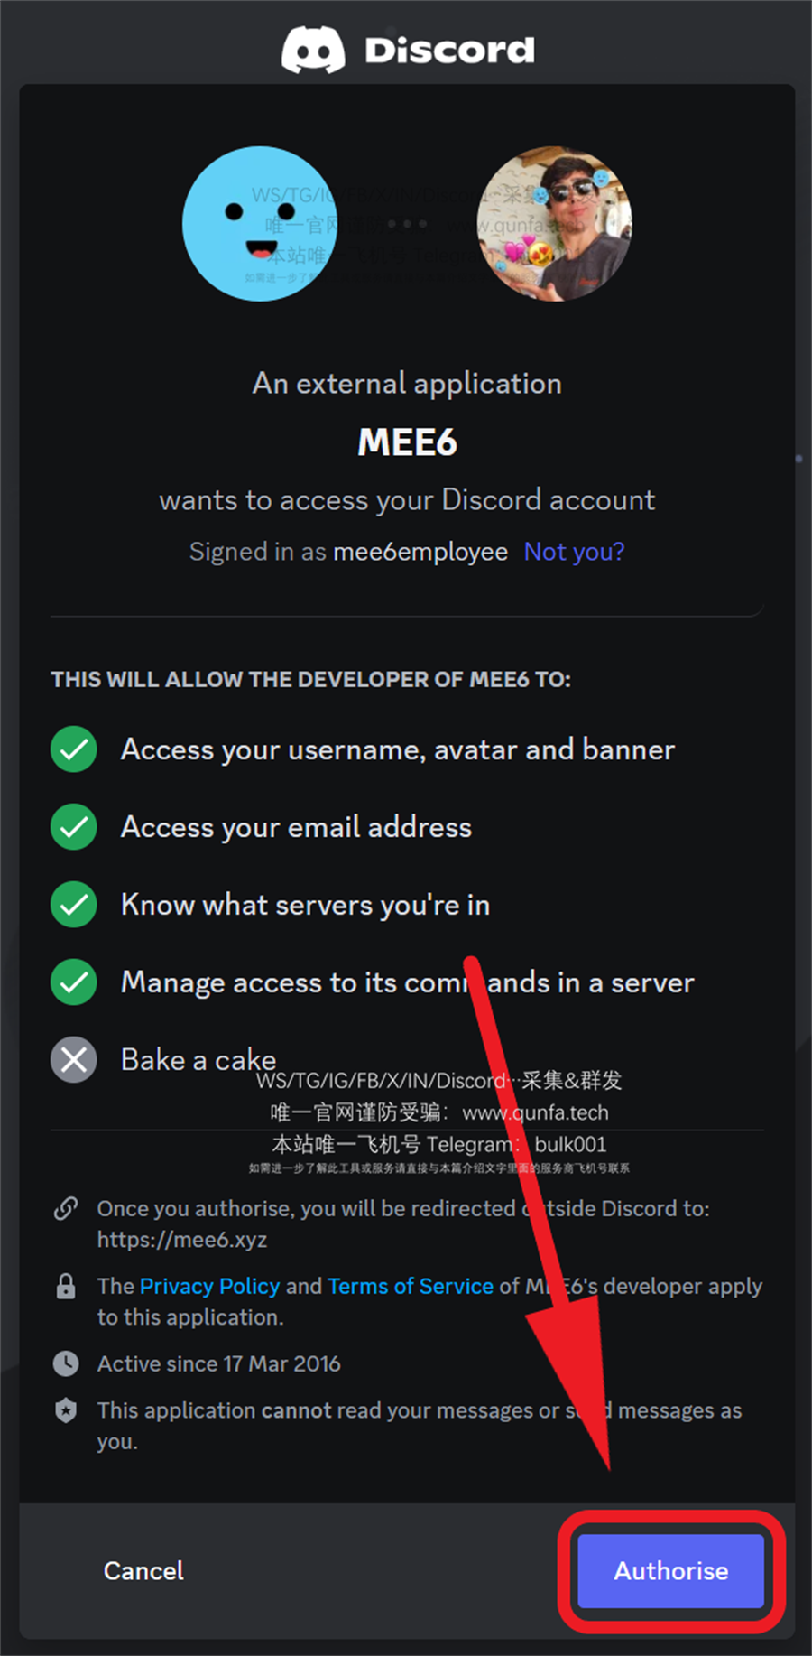812x1656 pixels.
Task: Click the grey X icon beside Bake a cake
Action: tap(74, 1059)
